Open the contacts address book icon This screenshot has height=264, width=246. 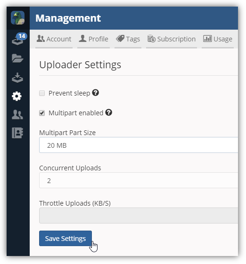tap(17, 133)
